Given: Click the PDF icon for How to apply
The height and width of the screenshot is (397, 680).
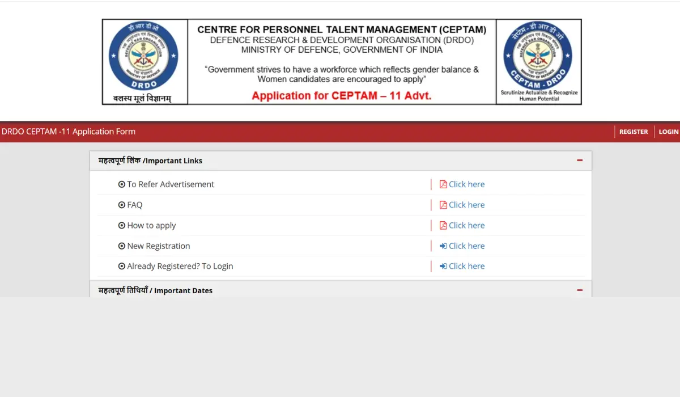Looking at the screenshot, I should coord(443,225).
